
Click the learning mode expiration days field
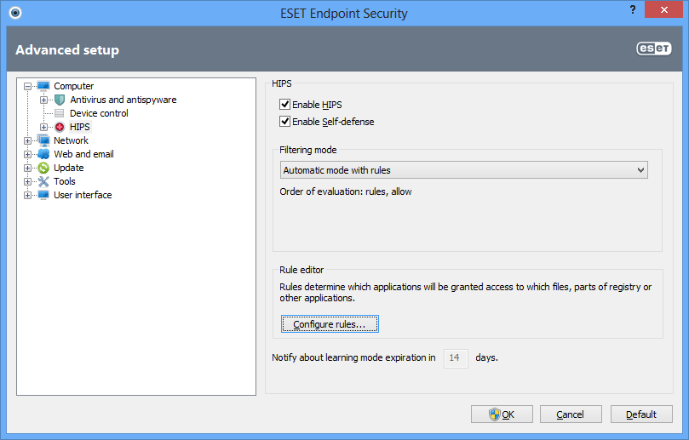[x=456, y=358]
